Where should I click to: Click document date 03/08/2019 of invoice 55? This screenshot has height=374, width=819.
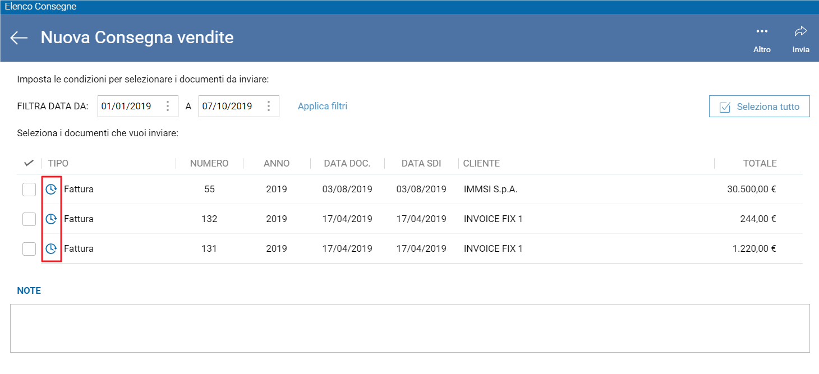point(347,190)
